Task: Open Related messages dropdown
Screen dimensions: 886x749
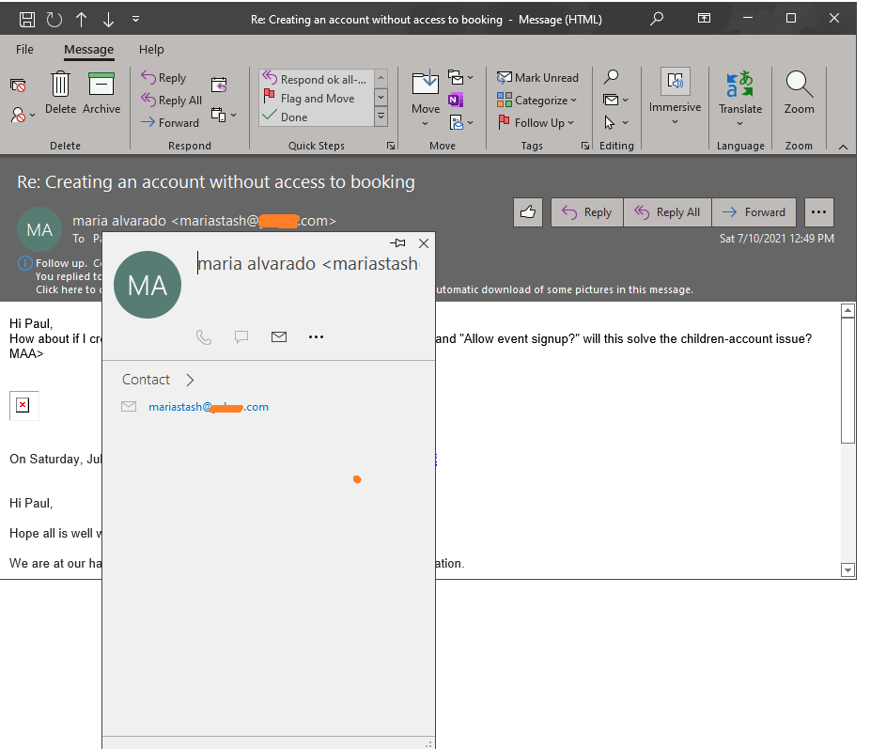Action: 615,100
